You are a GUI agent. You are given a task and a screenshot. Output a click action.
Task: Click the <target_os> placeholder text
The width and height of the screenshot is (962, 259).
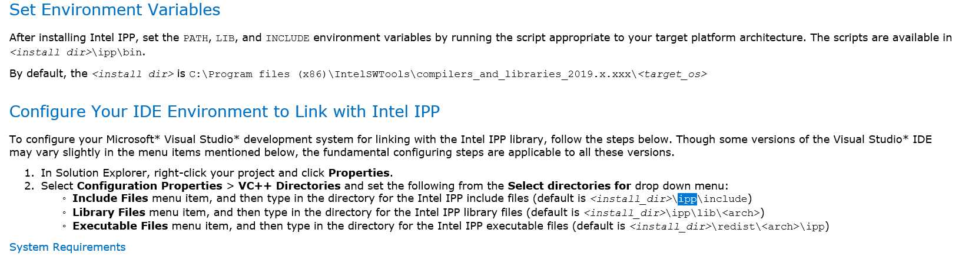(x=672, y=75)
